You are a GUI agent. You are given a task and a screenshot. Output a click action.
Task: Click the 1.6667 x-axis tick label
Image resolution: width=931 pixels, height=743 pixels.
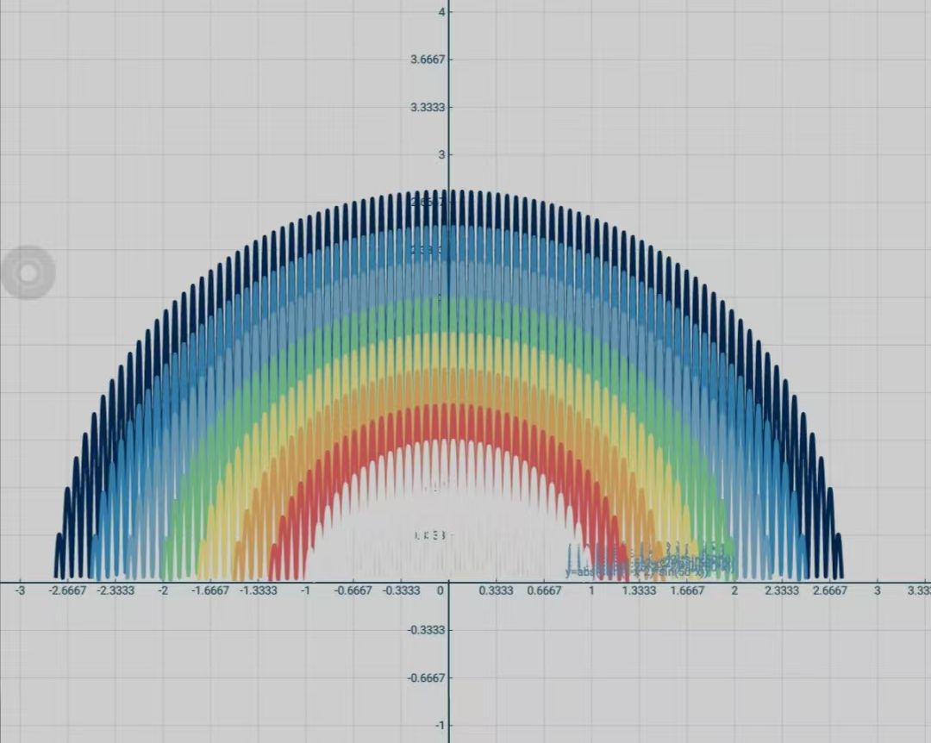(x=687, y=591)
